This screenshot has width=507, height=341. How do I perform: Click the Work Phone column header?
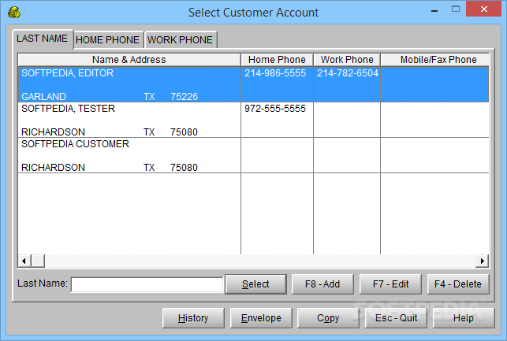(347, 60)
